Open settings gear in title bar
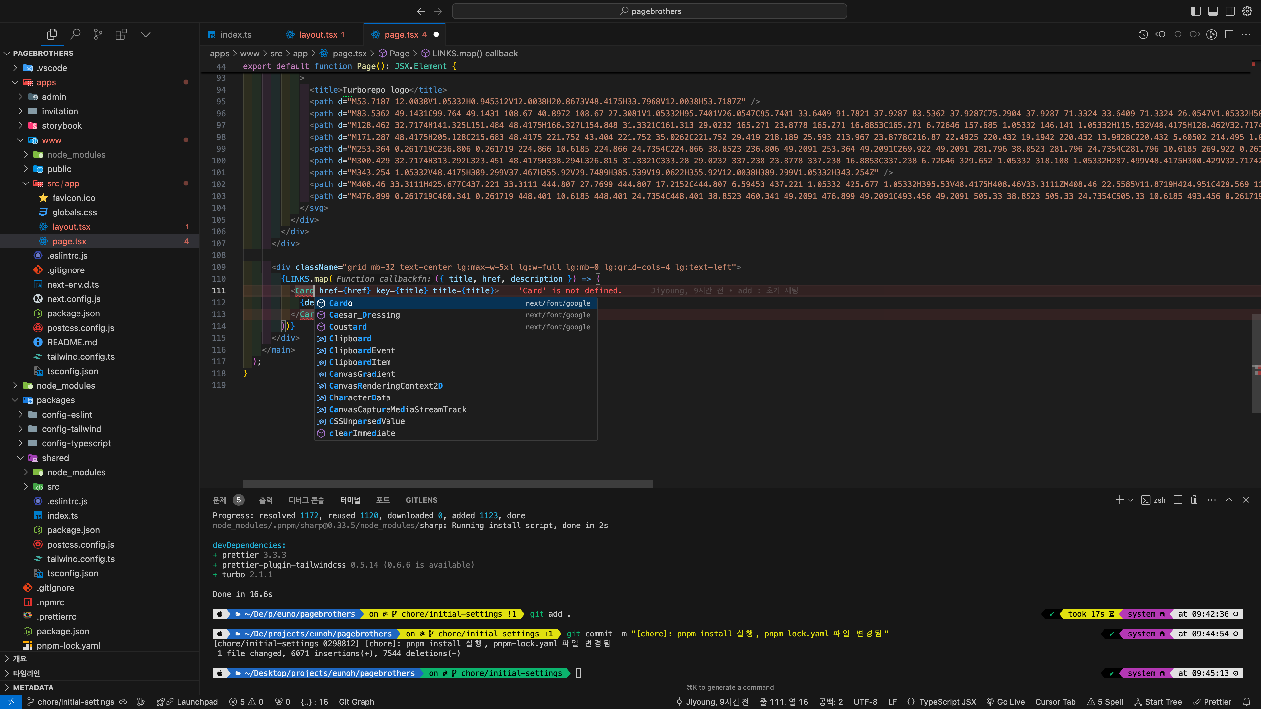Viewport: 1261px width, 709px height. click(1247, 11)
